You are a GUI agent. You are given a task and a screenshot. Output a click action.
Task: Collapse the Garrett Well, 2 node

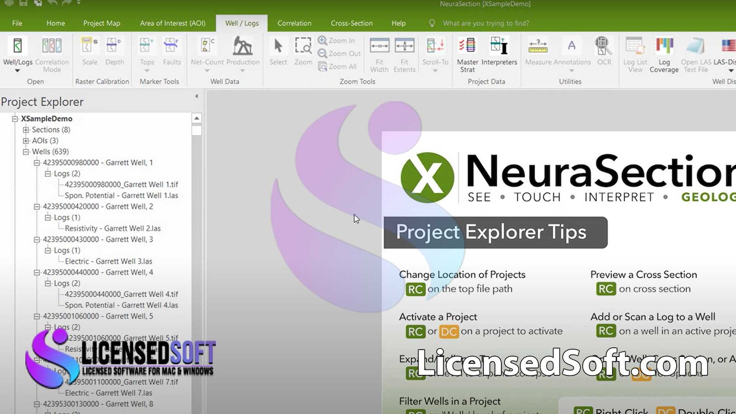tap(37, 207)
